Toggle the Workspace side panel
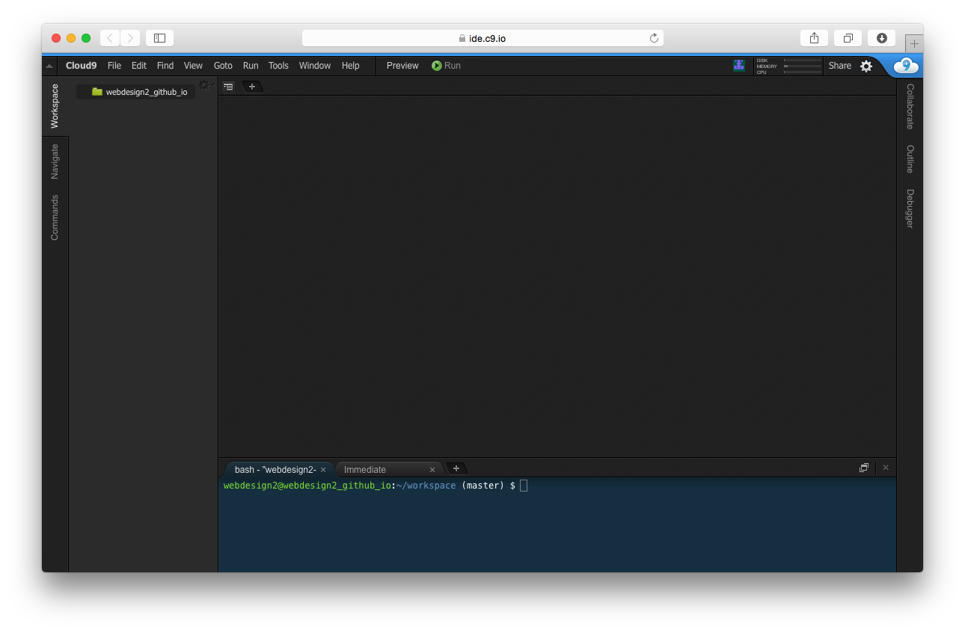The height and width of the screenshot is (632, 965). [x=55, y=106]
